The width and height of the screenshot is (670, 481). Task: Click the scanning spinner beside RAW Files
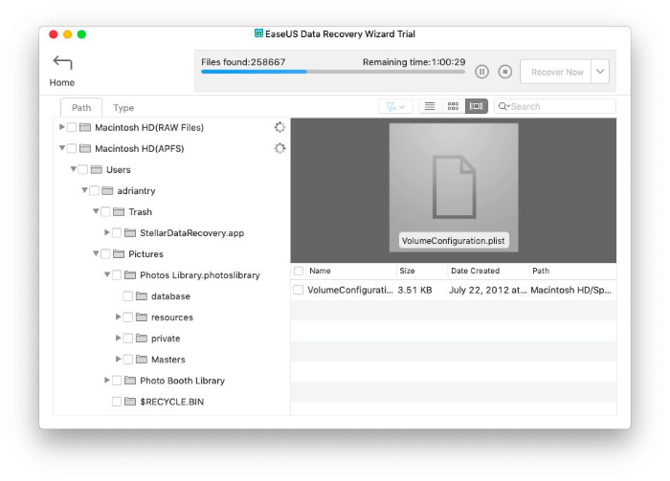coord(279,127)
